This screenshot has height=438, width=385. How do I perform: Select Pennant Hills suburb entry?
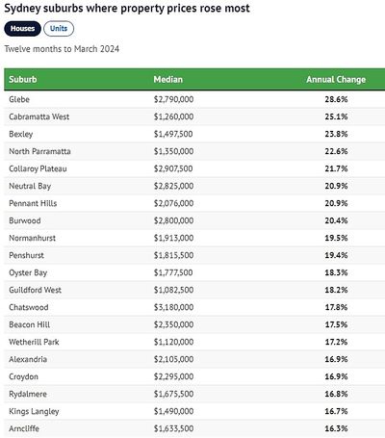[x=33, y=203]
